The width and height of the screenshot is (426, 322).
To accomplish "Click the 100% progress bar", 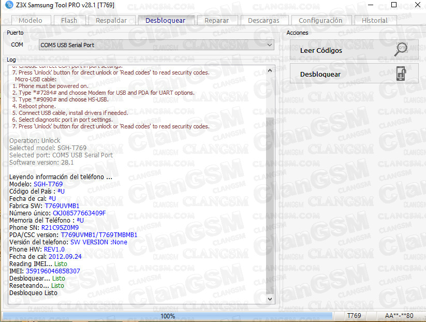I will click(168, 316).
